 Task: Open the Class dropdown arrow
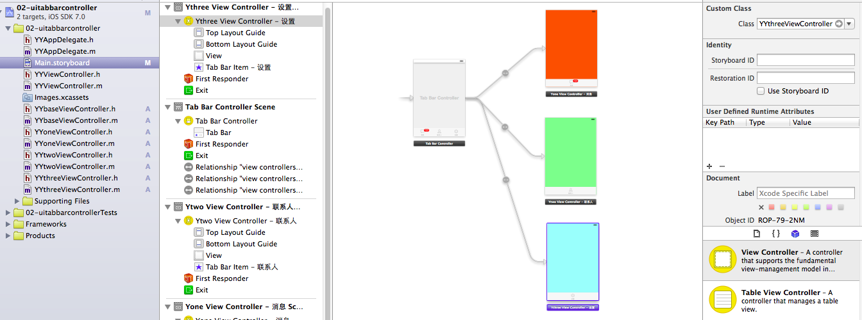[850, 24]
